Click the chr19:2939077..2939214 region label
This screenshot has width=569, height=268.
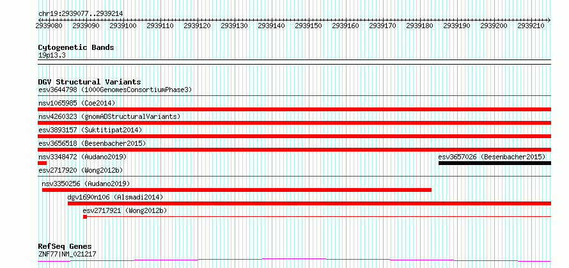81,14
